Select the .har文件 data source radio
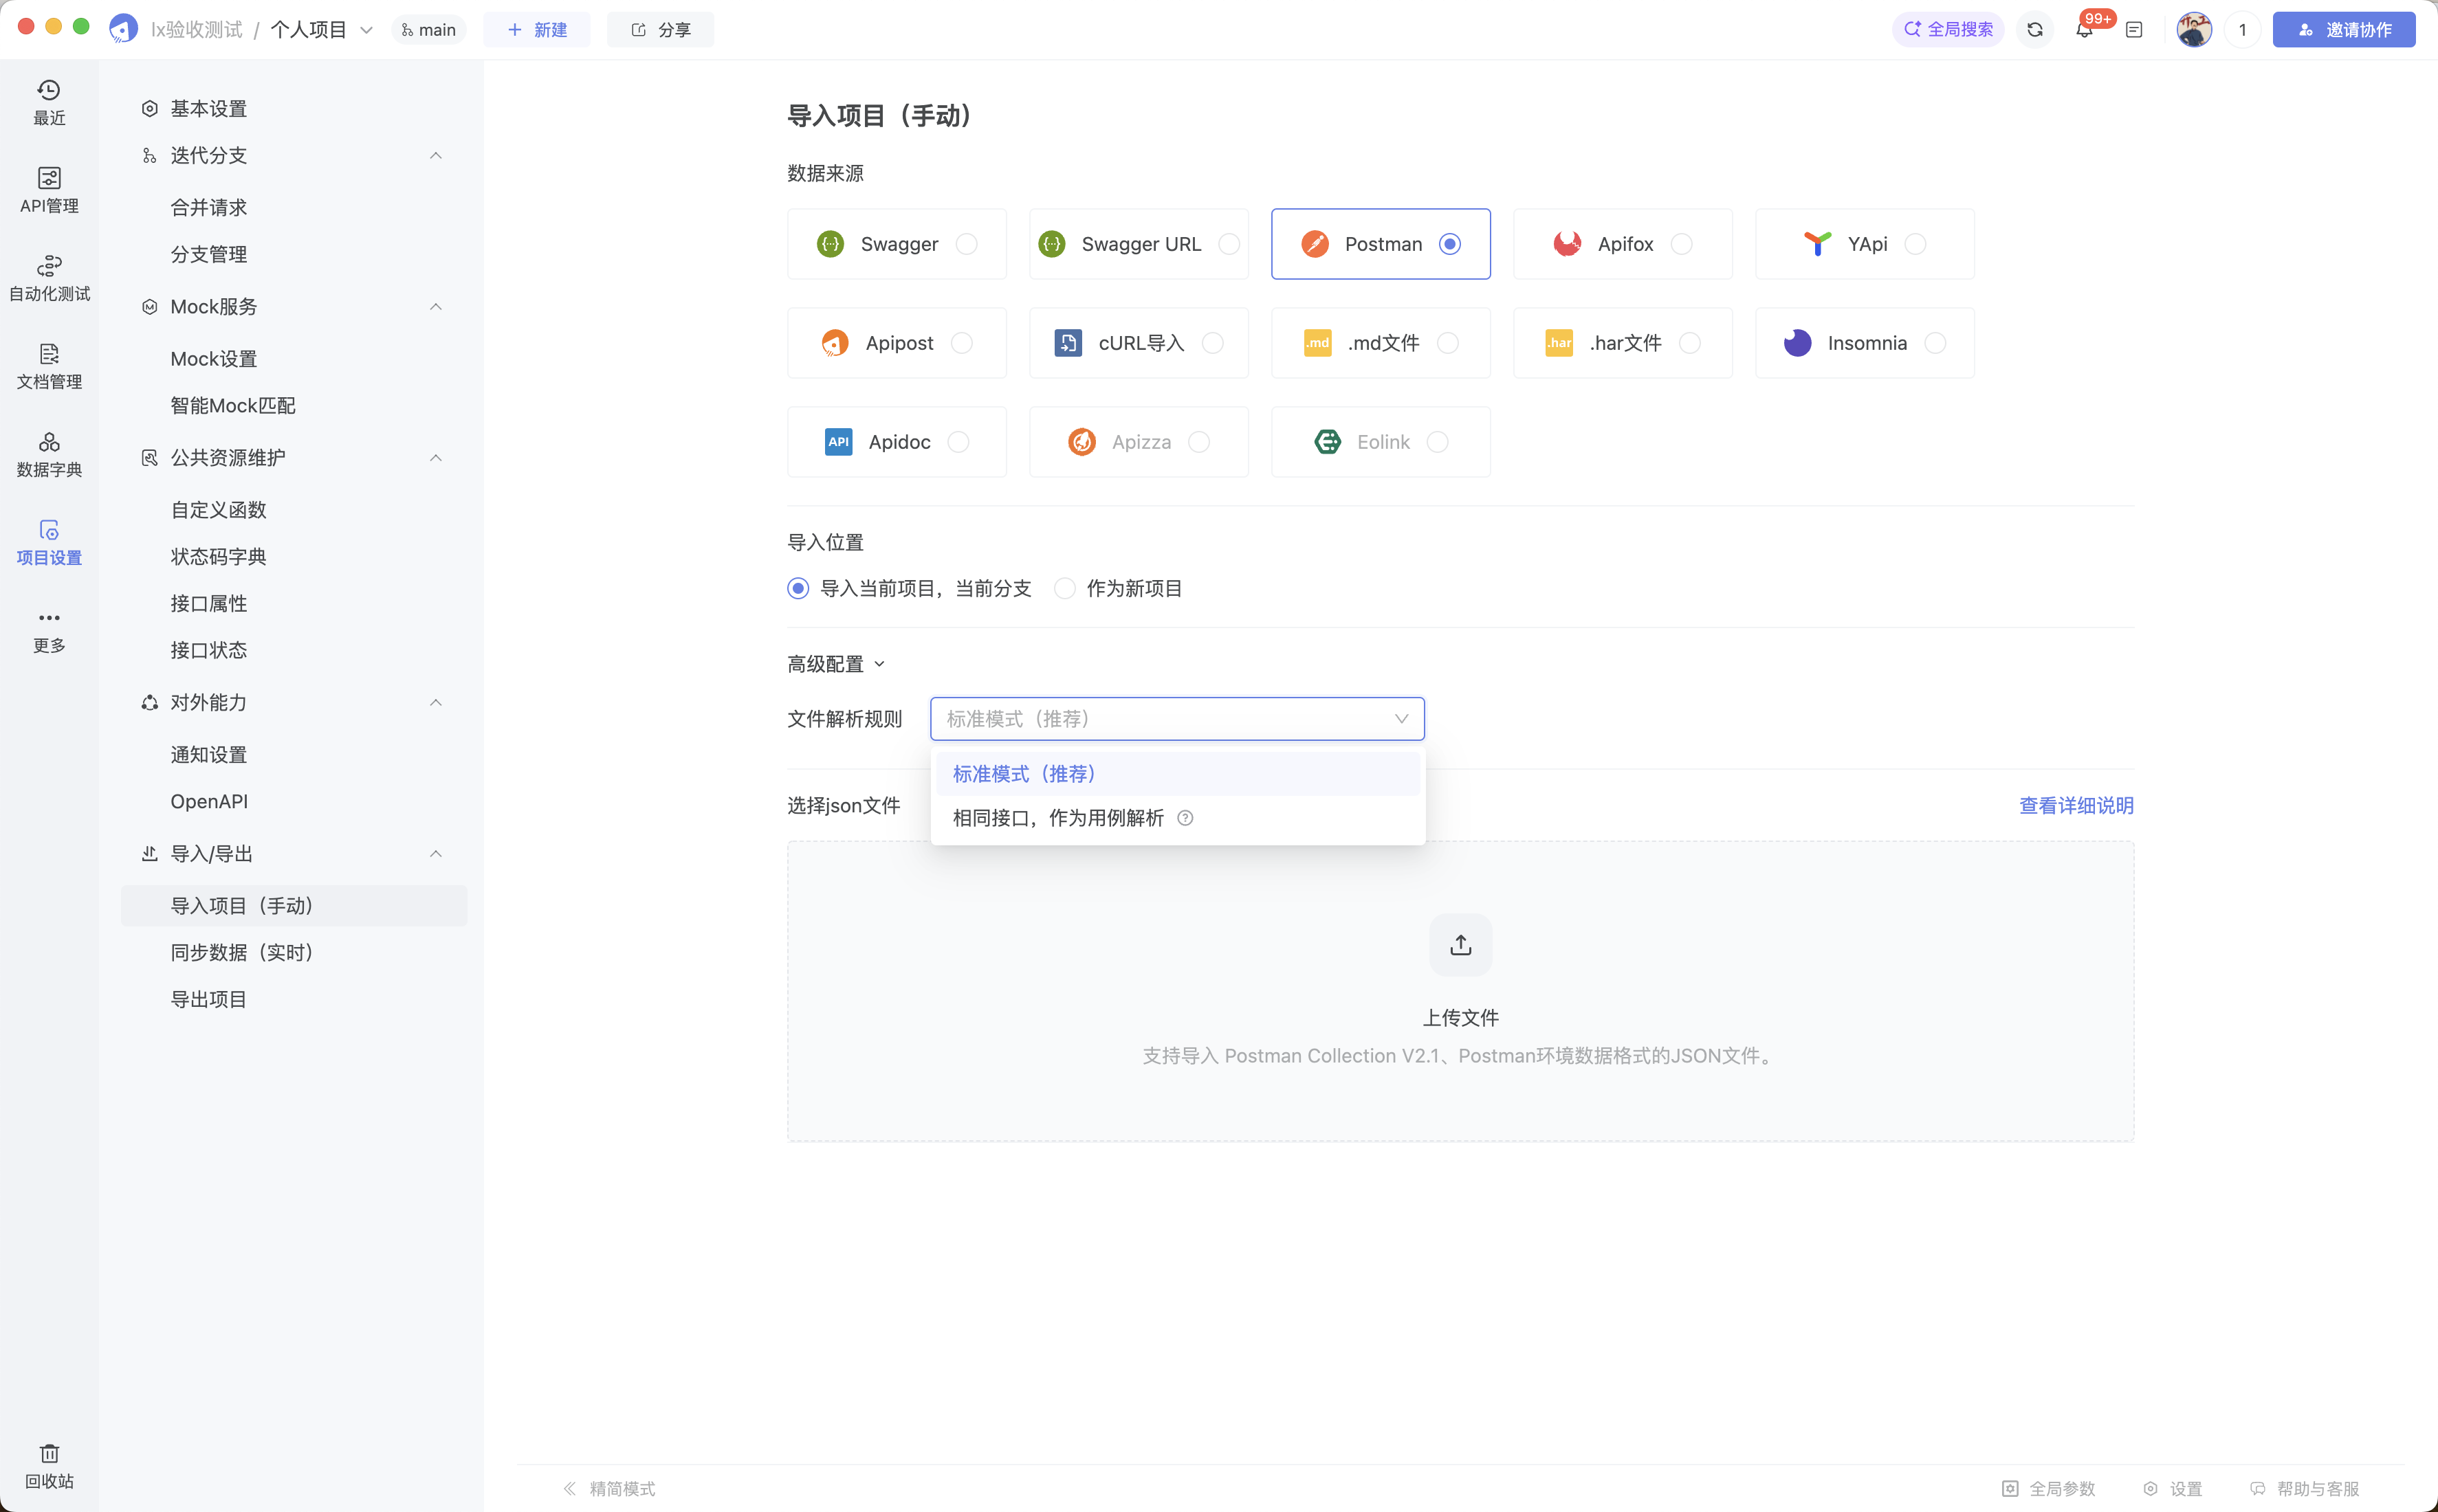Viewport: 2438px width, 1512px height. (x=1690, y=343)
